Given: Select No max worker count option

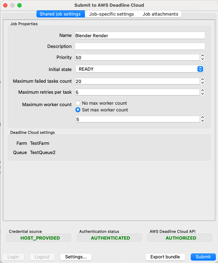Looking at the screenshot, I should click(x=78, y=103).
